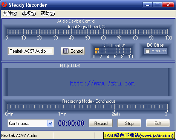
Task: Expand the Continuous mode dropdown arrow
Action: [x=50, y=123]
